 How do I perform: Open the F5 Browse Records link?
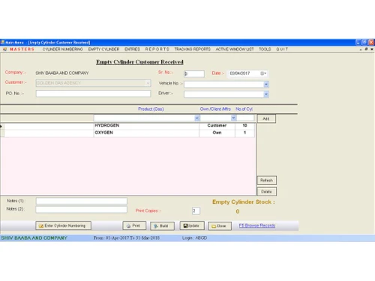[x=257, y=226]
